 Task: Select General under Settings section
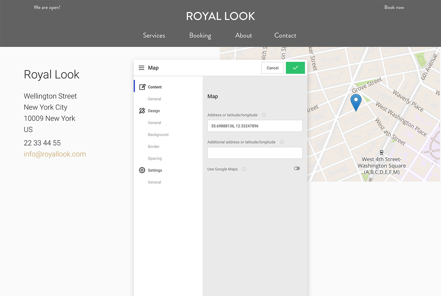tap(154, 182)
